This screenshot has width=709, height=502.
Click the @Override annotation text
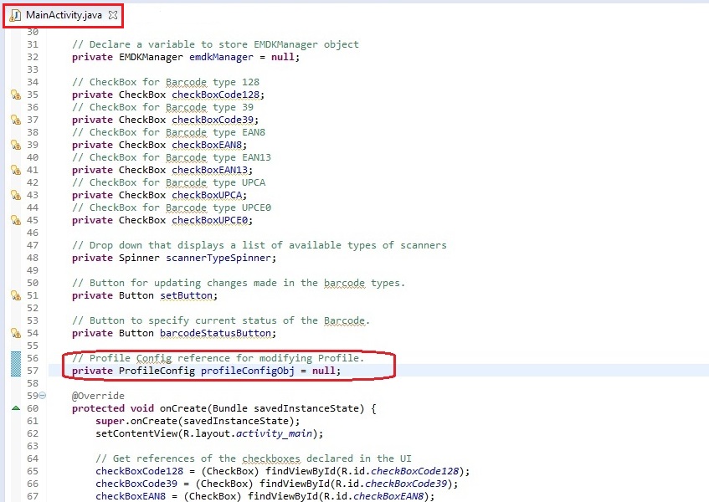[x=98, y=396]
